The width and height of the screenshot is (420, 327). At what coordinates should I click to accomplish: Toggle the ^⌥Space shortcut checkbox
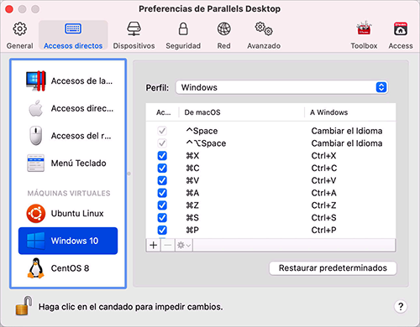(x=162, y=143)
